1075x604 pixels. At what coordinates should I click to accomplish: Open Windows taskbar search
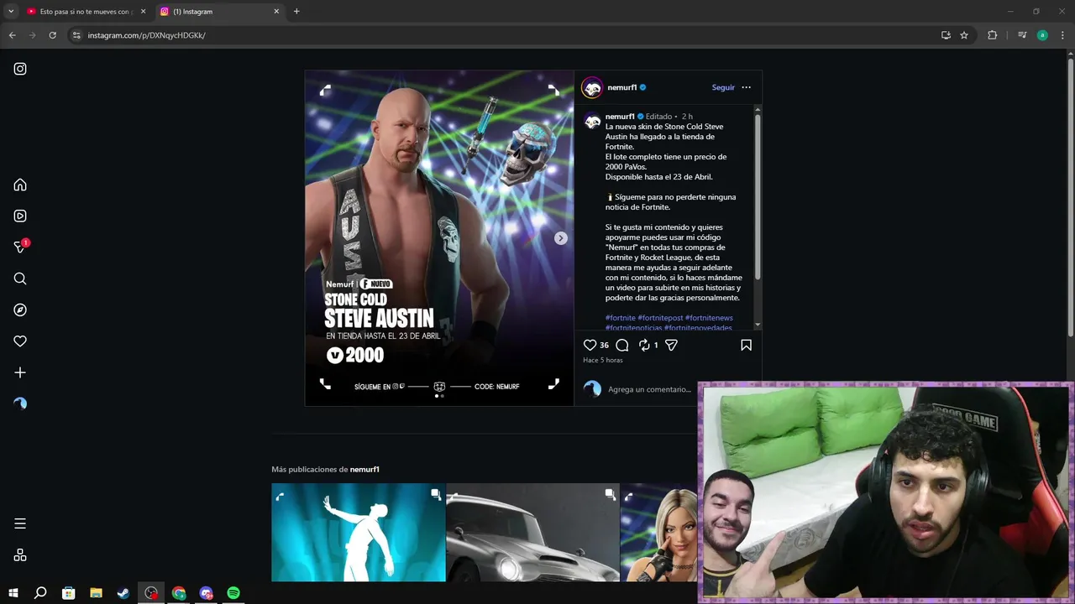[x=40, y=593]
